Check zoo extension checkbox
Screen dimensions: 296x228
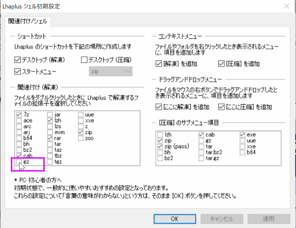coord(81,138)
